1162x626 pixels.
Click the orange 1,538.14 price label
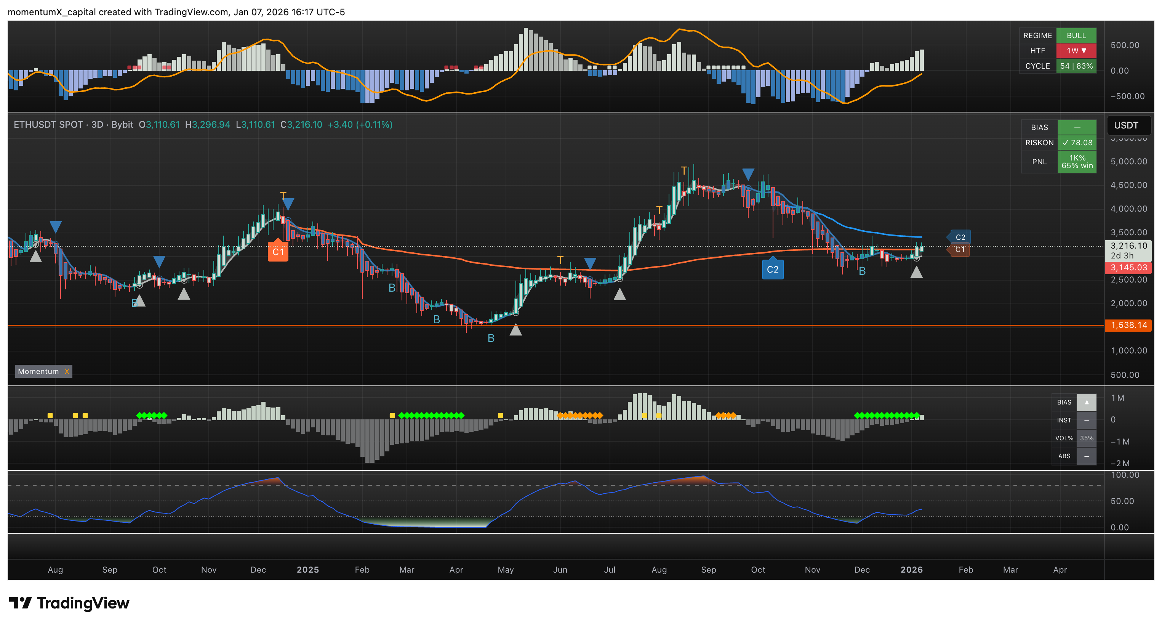click(1128, 325)
